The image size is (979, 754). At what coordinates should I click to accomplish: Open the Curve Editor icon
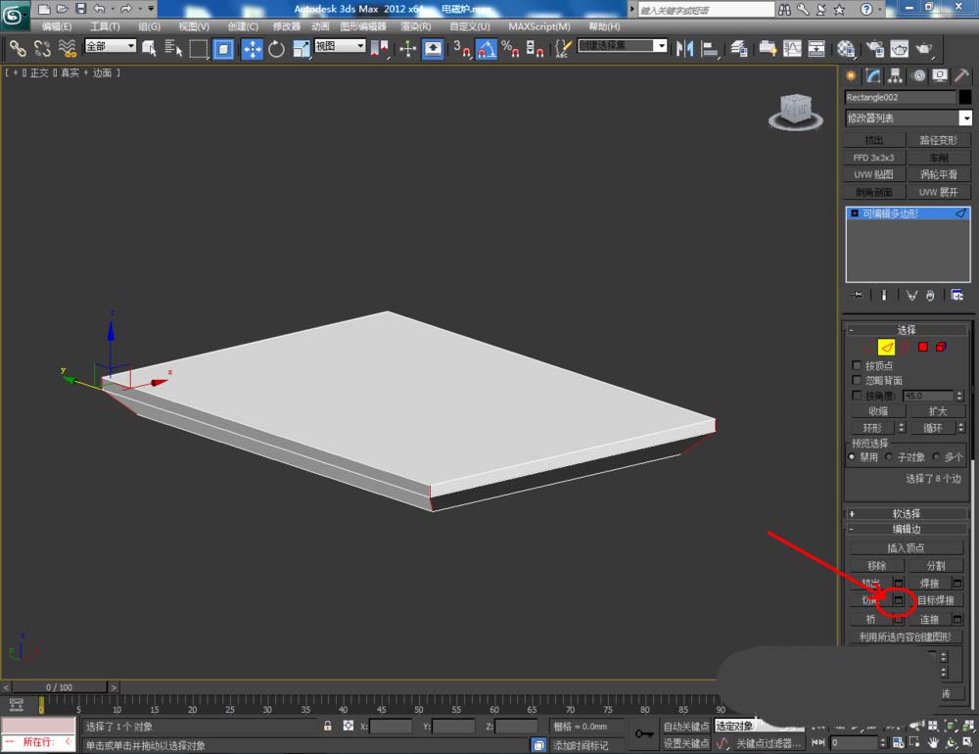(792, 49)
